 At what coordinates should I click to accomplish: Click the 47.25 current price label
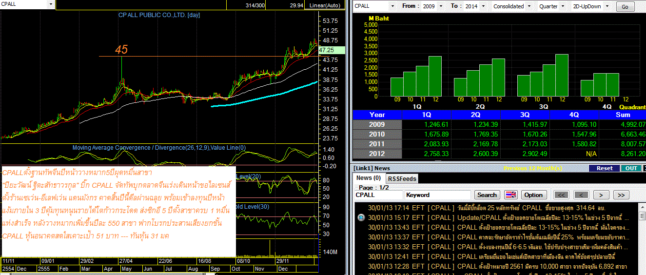(331, 50)
